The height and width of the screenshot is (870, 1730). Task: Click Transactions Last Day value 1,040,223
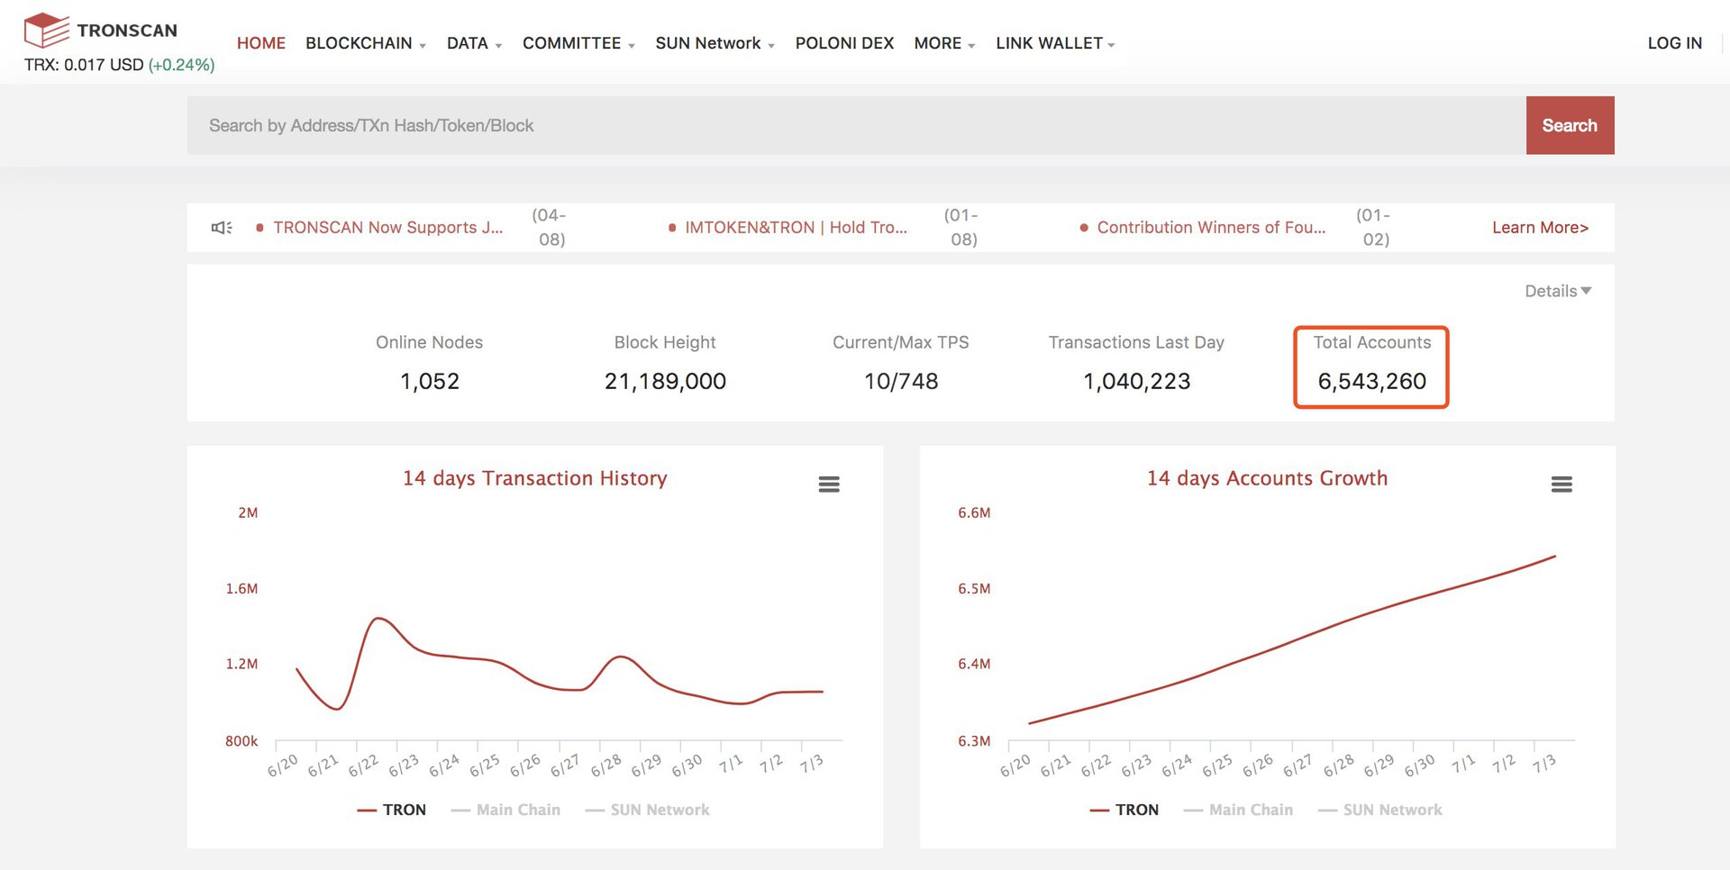pyautogui.click(x=1136, y=382)
